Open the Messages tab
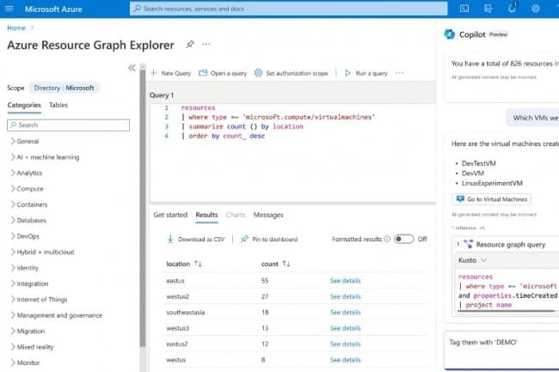This screenshot has height=372, width=559. click(x=268, y=215)
